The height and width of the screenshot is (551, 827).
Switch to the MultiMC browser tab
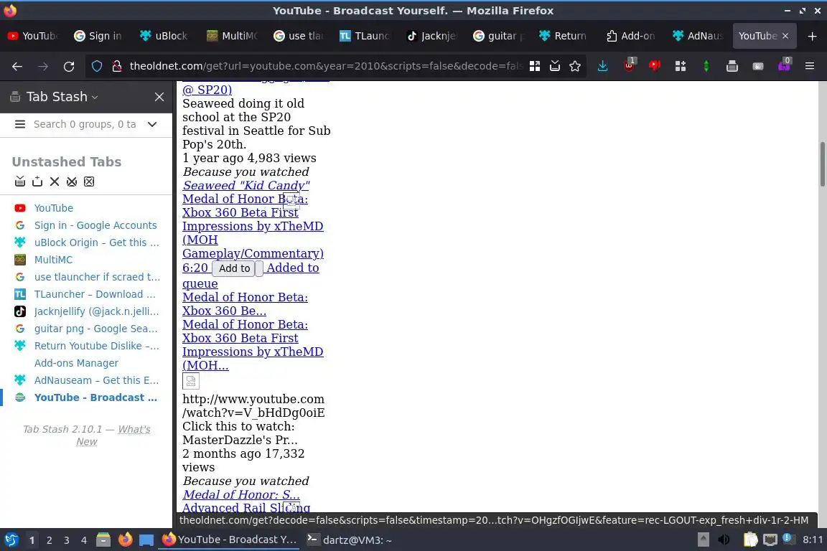(232, 36)
